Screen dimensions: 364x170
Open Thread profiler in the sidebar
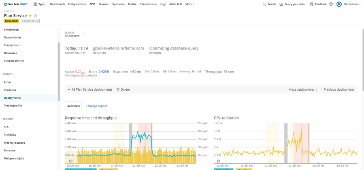pyautogui.click(x=13, y=106)
